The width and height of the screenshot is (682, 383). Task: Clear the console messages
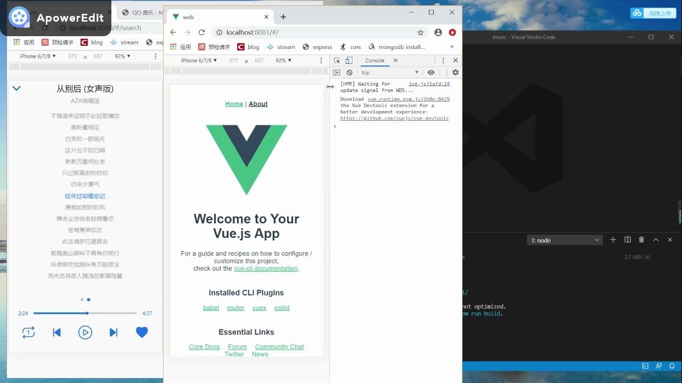[x=350, y=72]
